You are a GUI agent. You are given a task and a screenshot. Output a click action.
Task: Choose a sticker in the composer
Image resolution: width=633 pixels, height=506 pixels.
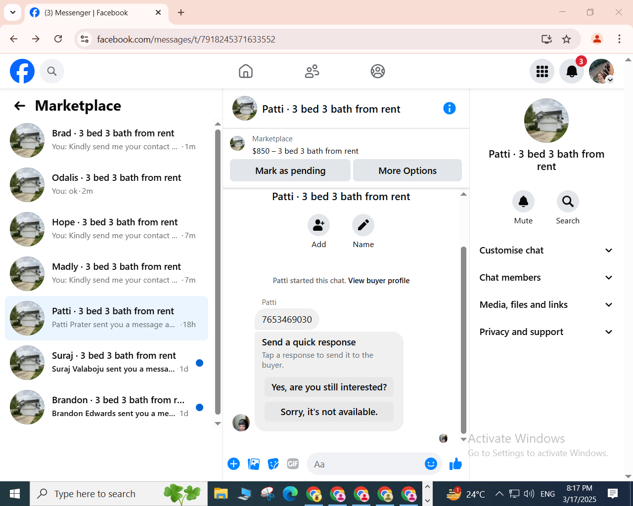point(273,464)
